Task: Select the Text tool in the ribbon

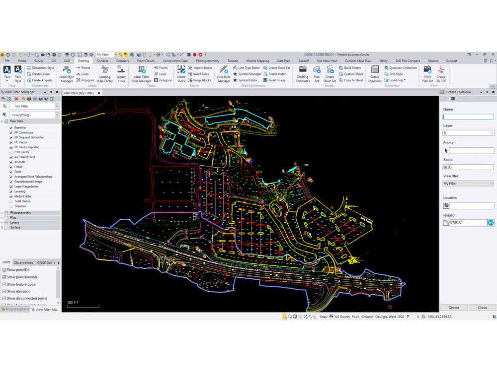Action: (x=6, y=73)
